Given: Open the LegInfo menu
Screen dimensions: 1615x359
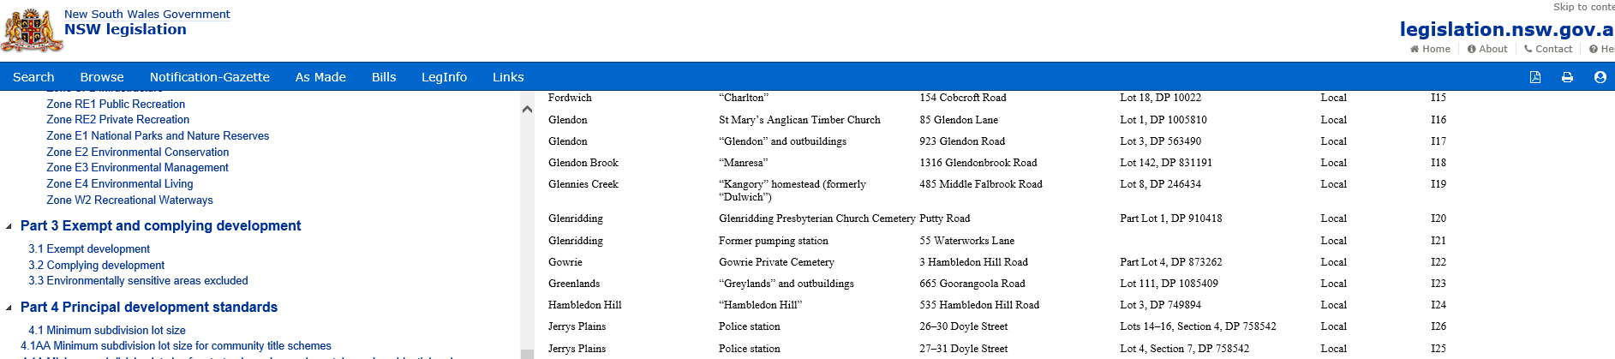Looking at the screenshot, I should point(444,77).
